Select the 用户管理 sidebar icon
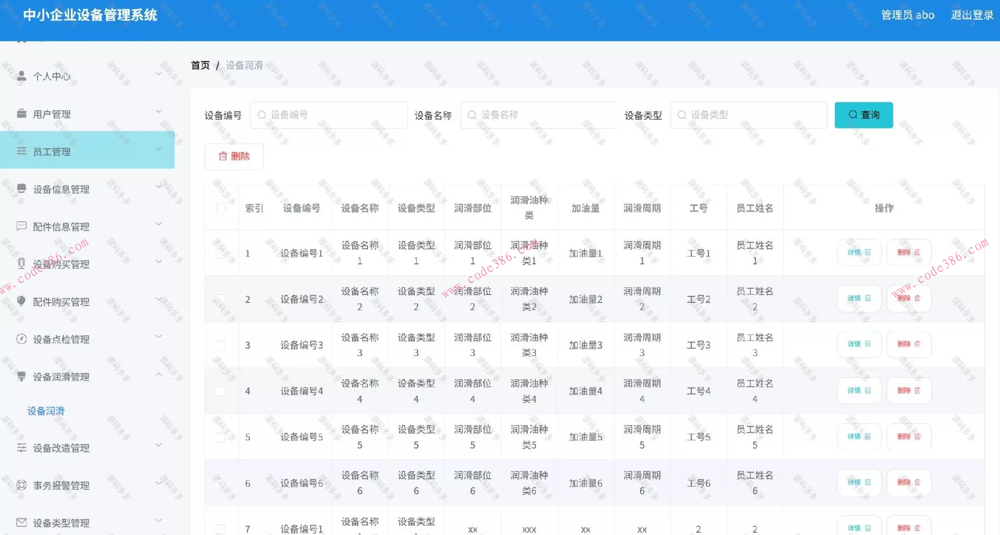Viewport: 1000px width, 535px height. [21, 113]
